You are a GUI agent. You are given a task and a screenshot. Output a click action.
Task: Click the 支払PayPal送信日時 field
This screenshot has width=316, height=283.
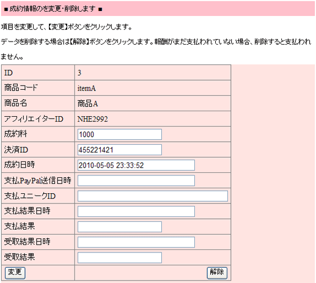pos(136,181)
